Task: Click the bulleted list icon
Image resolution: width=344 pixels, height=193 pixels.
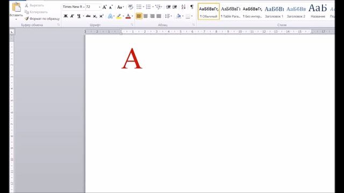Action: [x=139, y=7]
